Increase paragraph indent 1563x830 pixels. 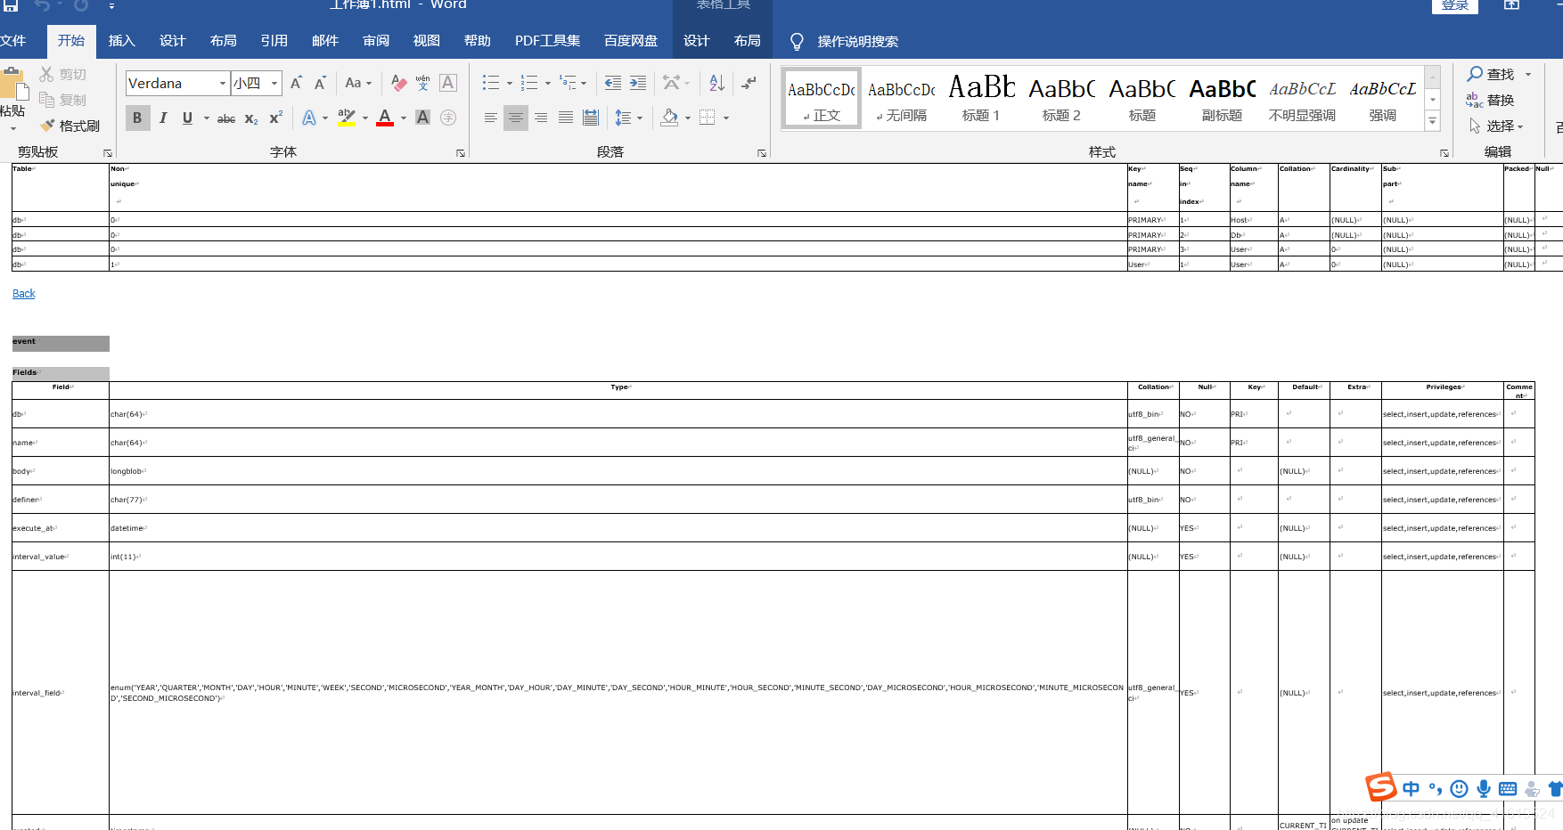[x=638, y=83]
